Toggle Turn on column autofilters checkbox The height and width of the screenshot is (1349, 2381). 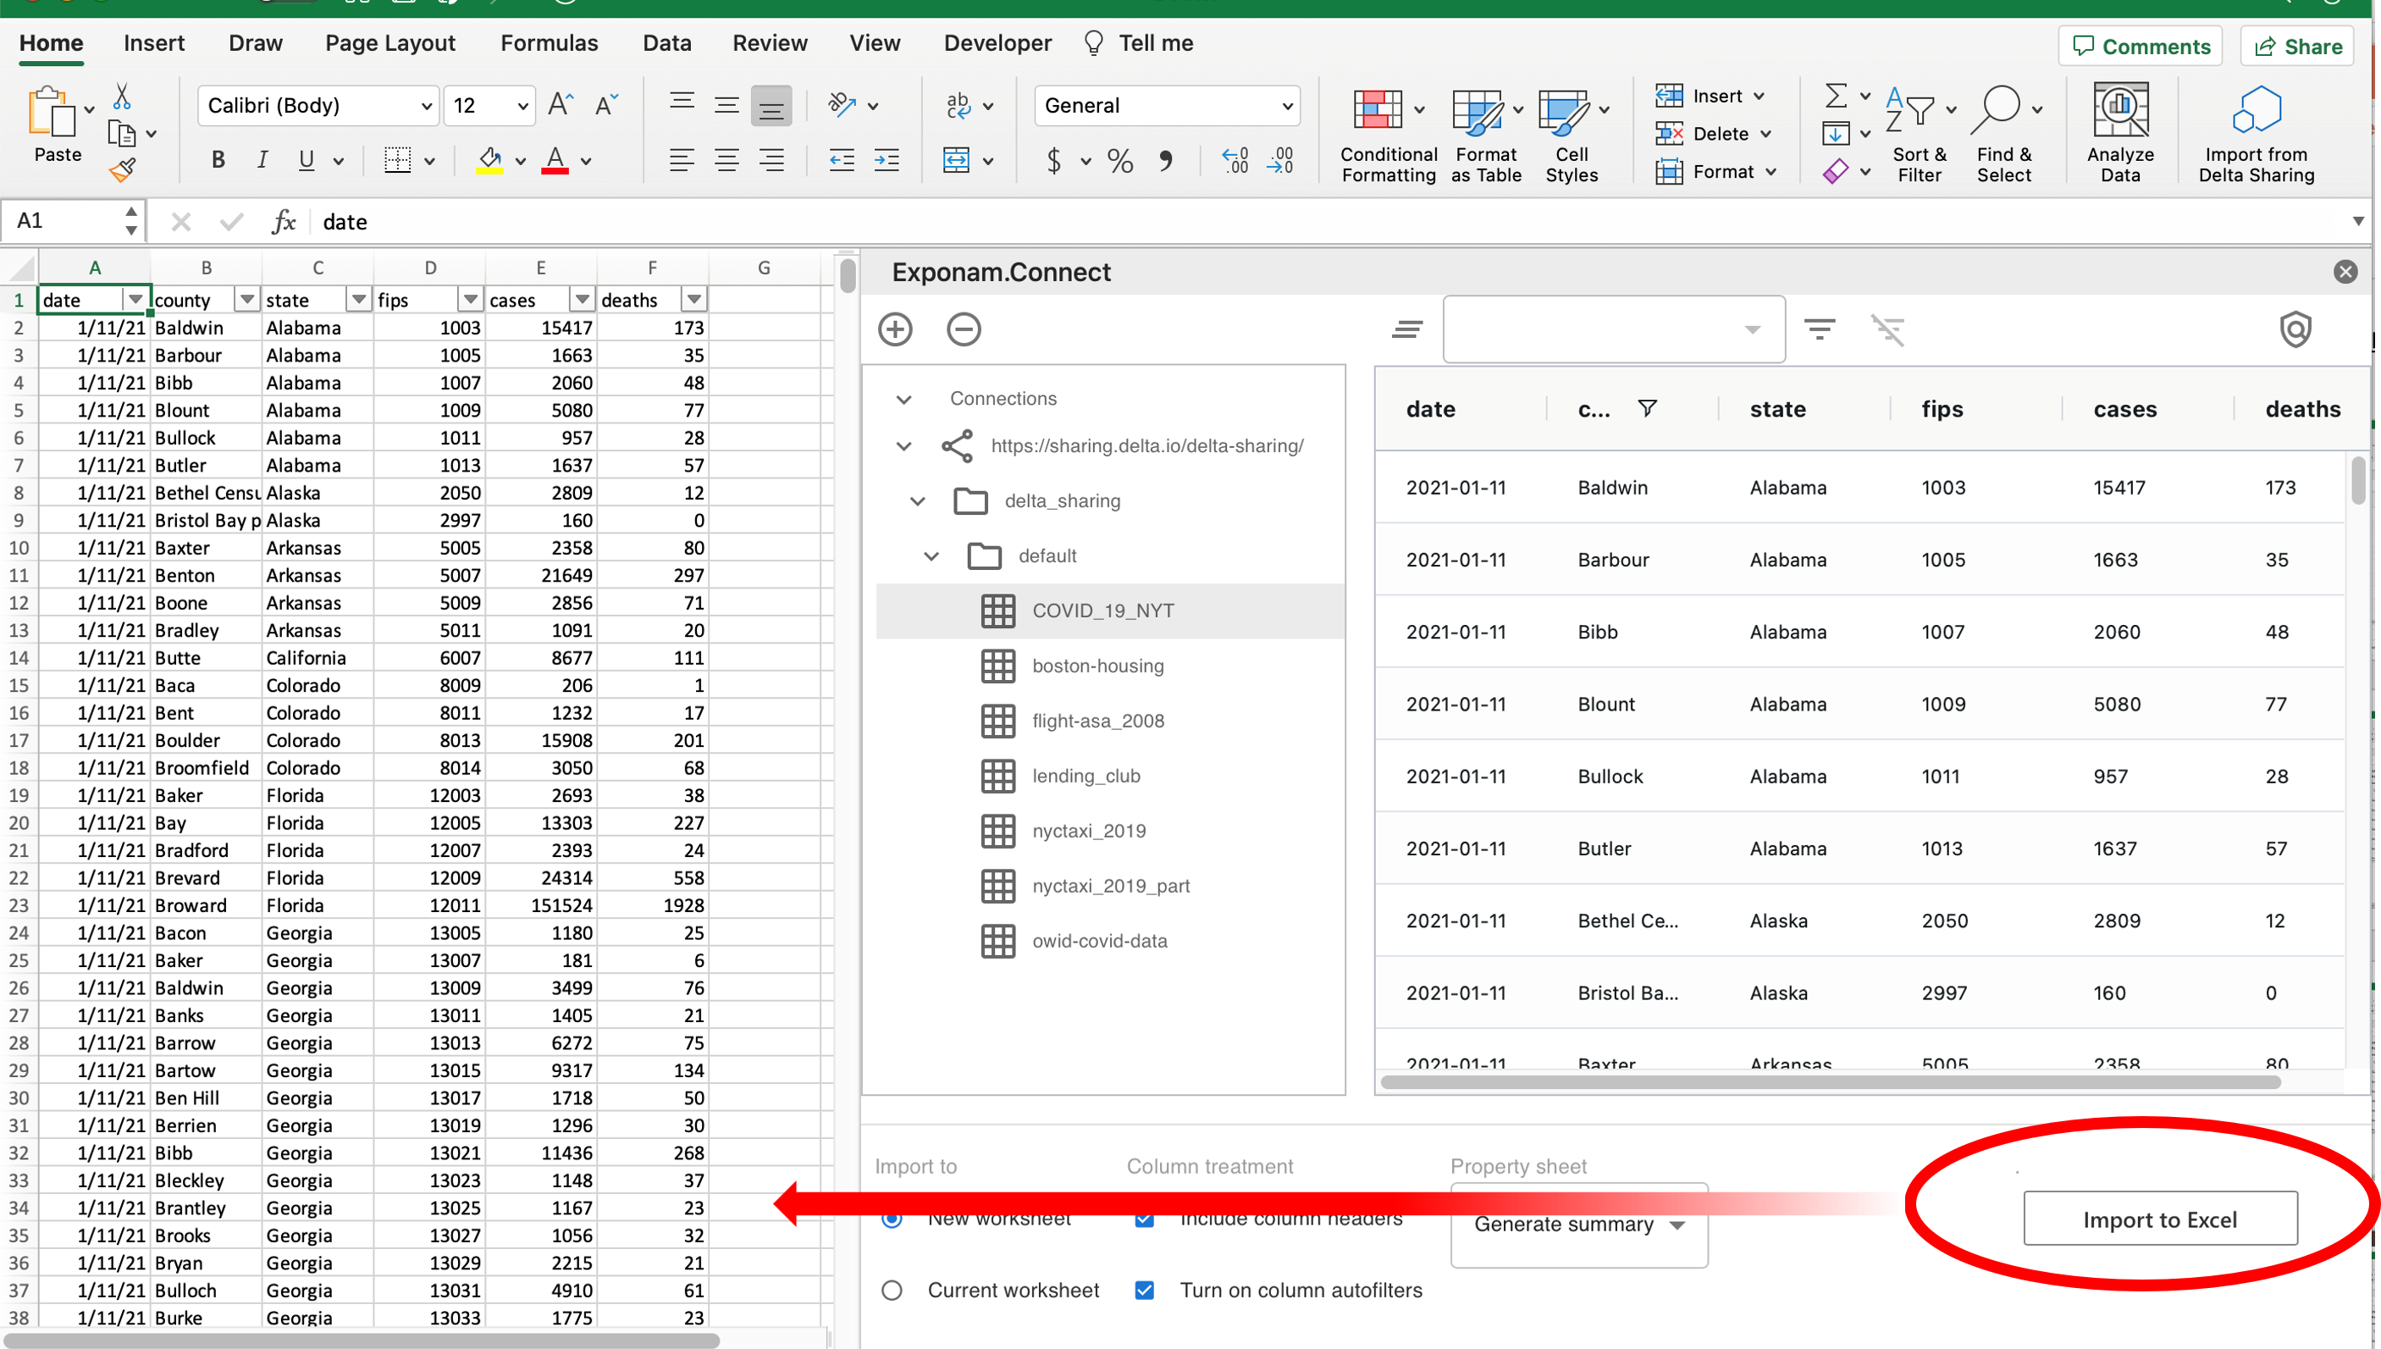(1144, 1290)
